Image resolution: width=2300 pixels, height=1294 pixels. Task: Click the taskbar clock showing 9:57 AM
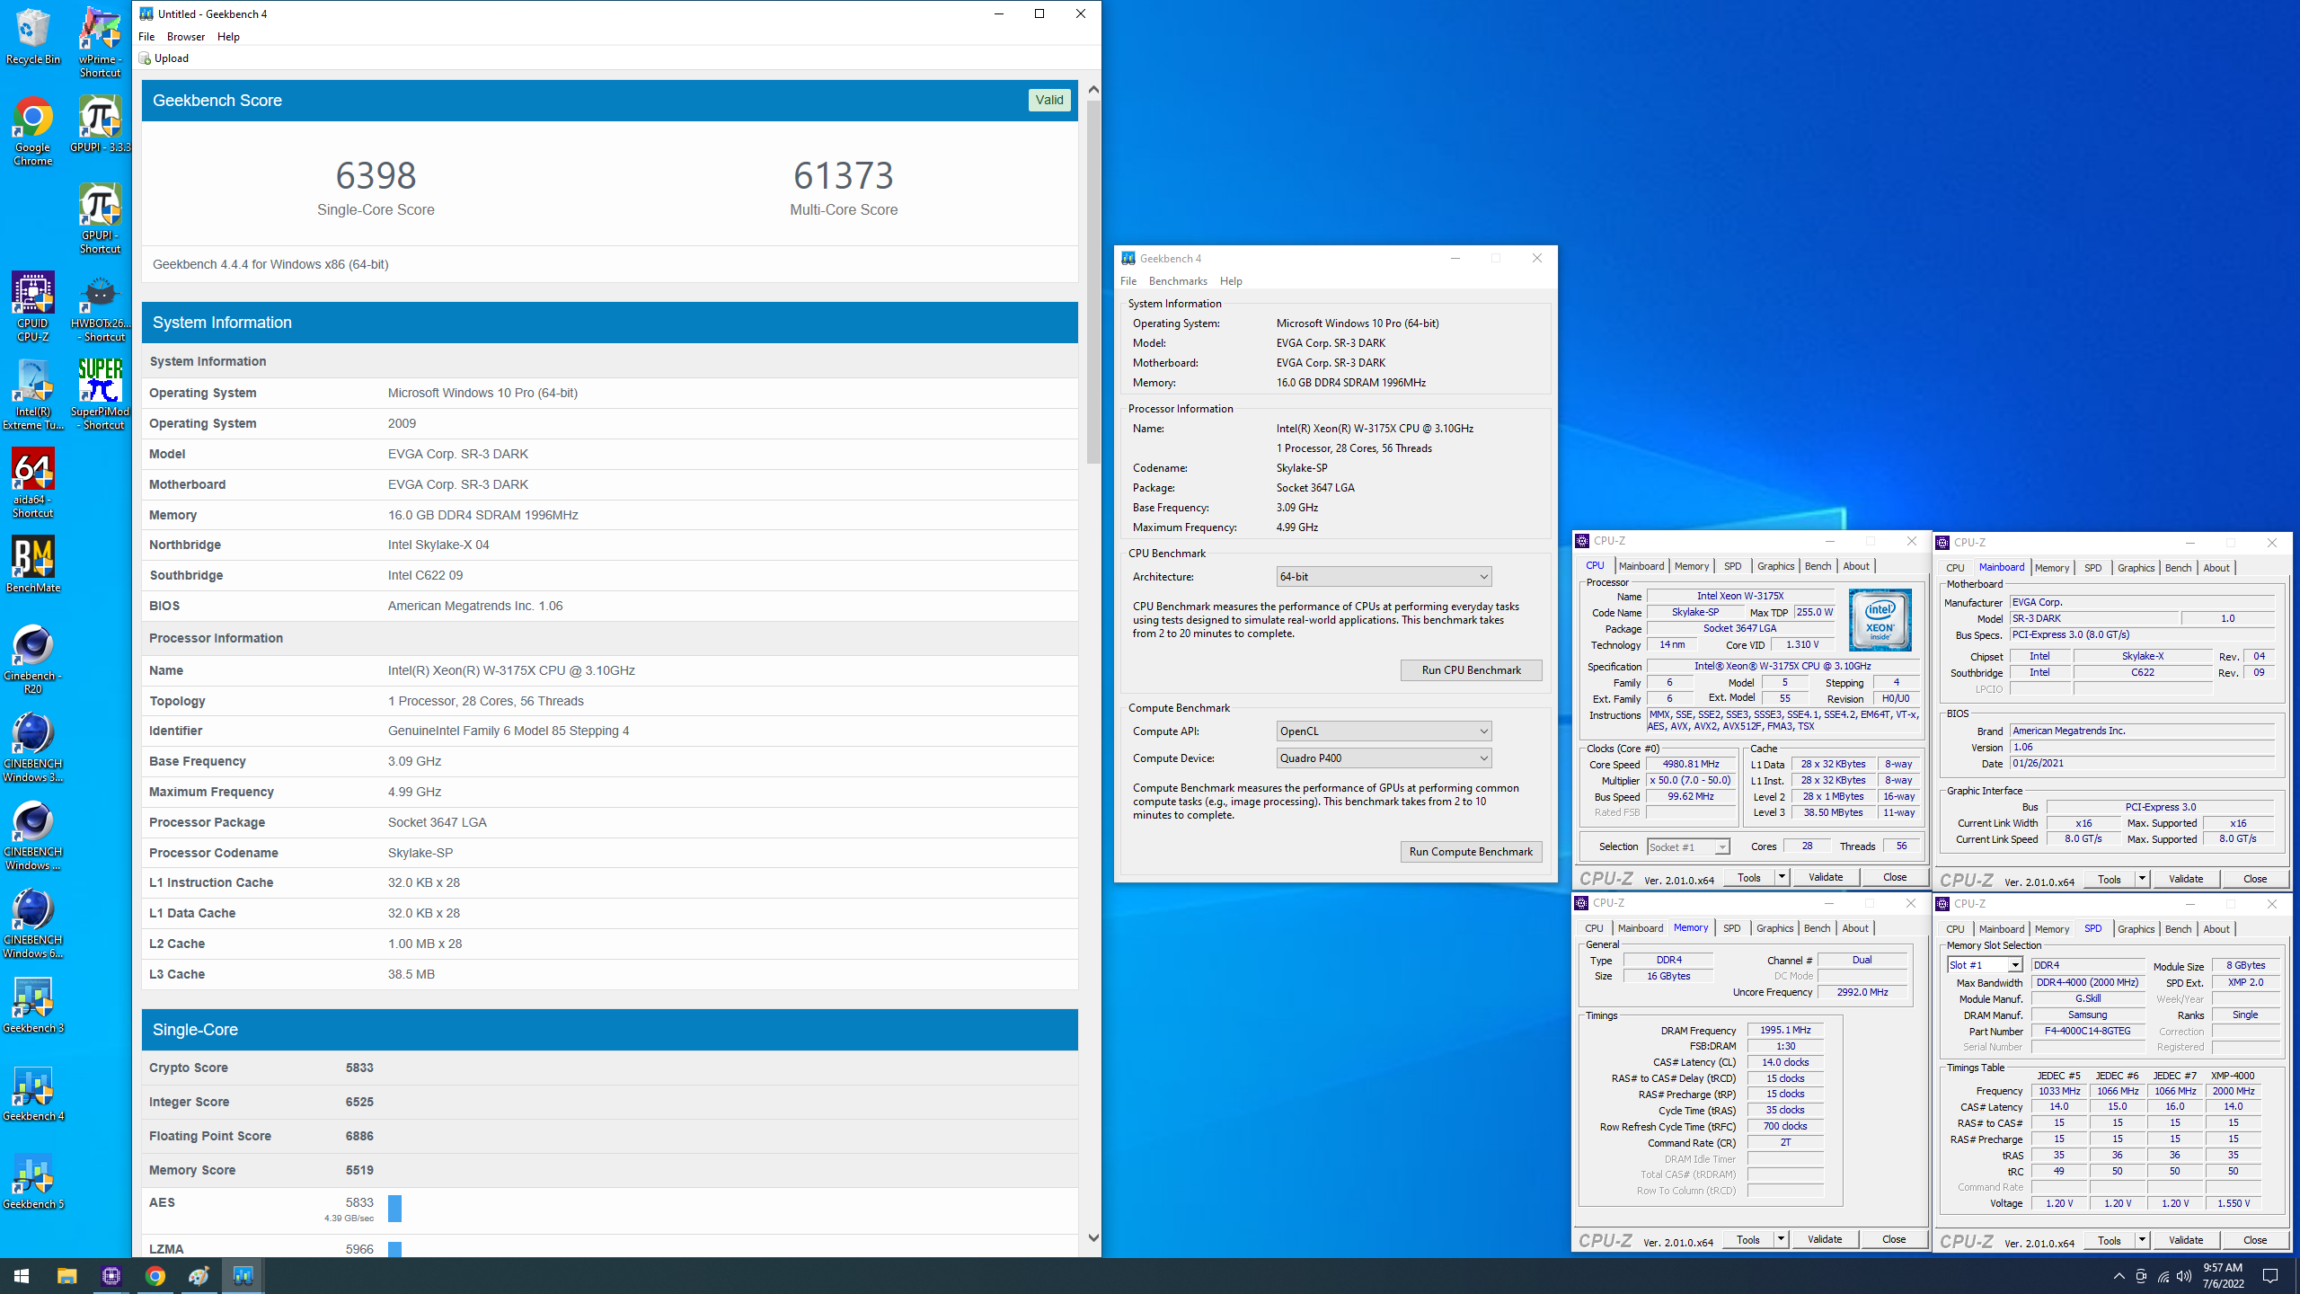pyautogui.click(x=2223, y=1276)
